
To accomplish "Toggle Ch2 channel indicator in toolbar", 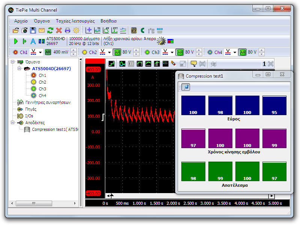I will click(84, 52).
